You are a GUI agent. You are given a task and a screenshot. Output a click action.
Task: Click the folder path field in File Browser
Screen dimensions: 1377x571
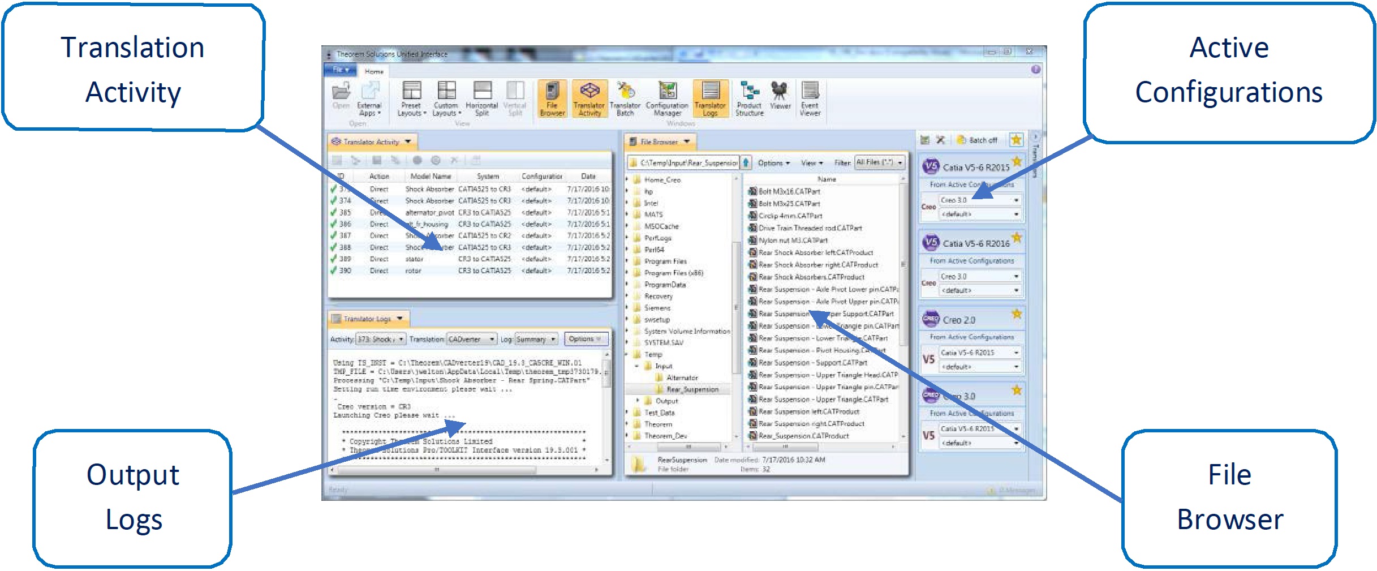click(x=683, y=163)
